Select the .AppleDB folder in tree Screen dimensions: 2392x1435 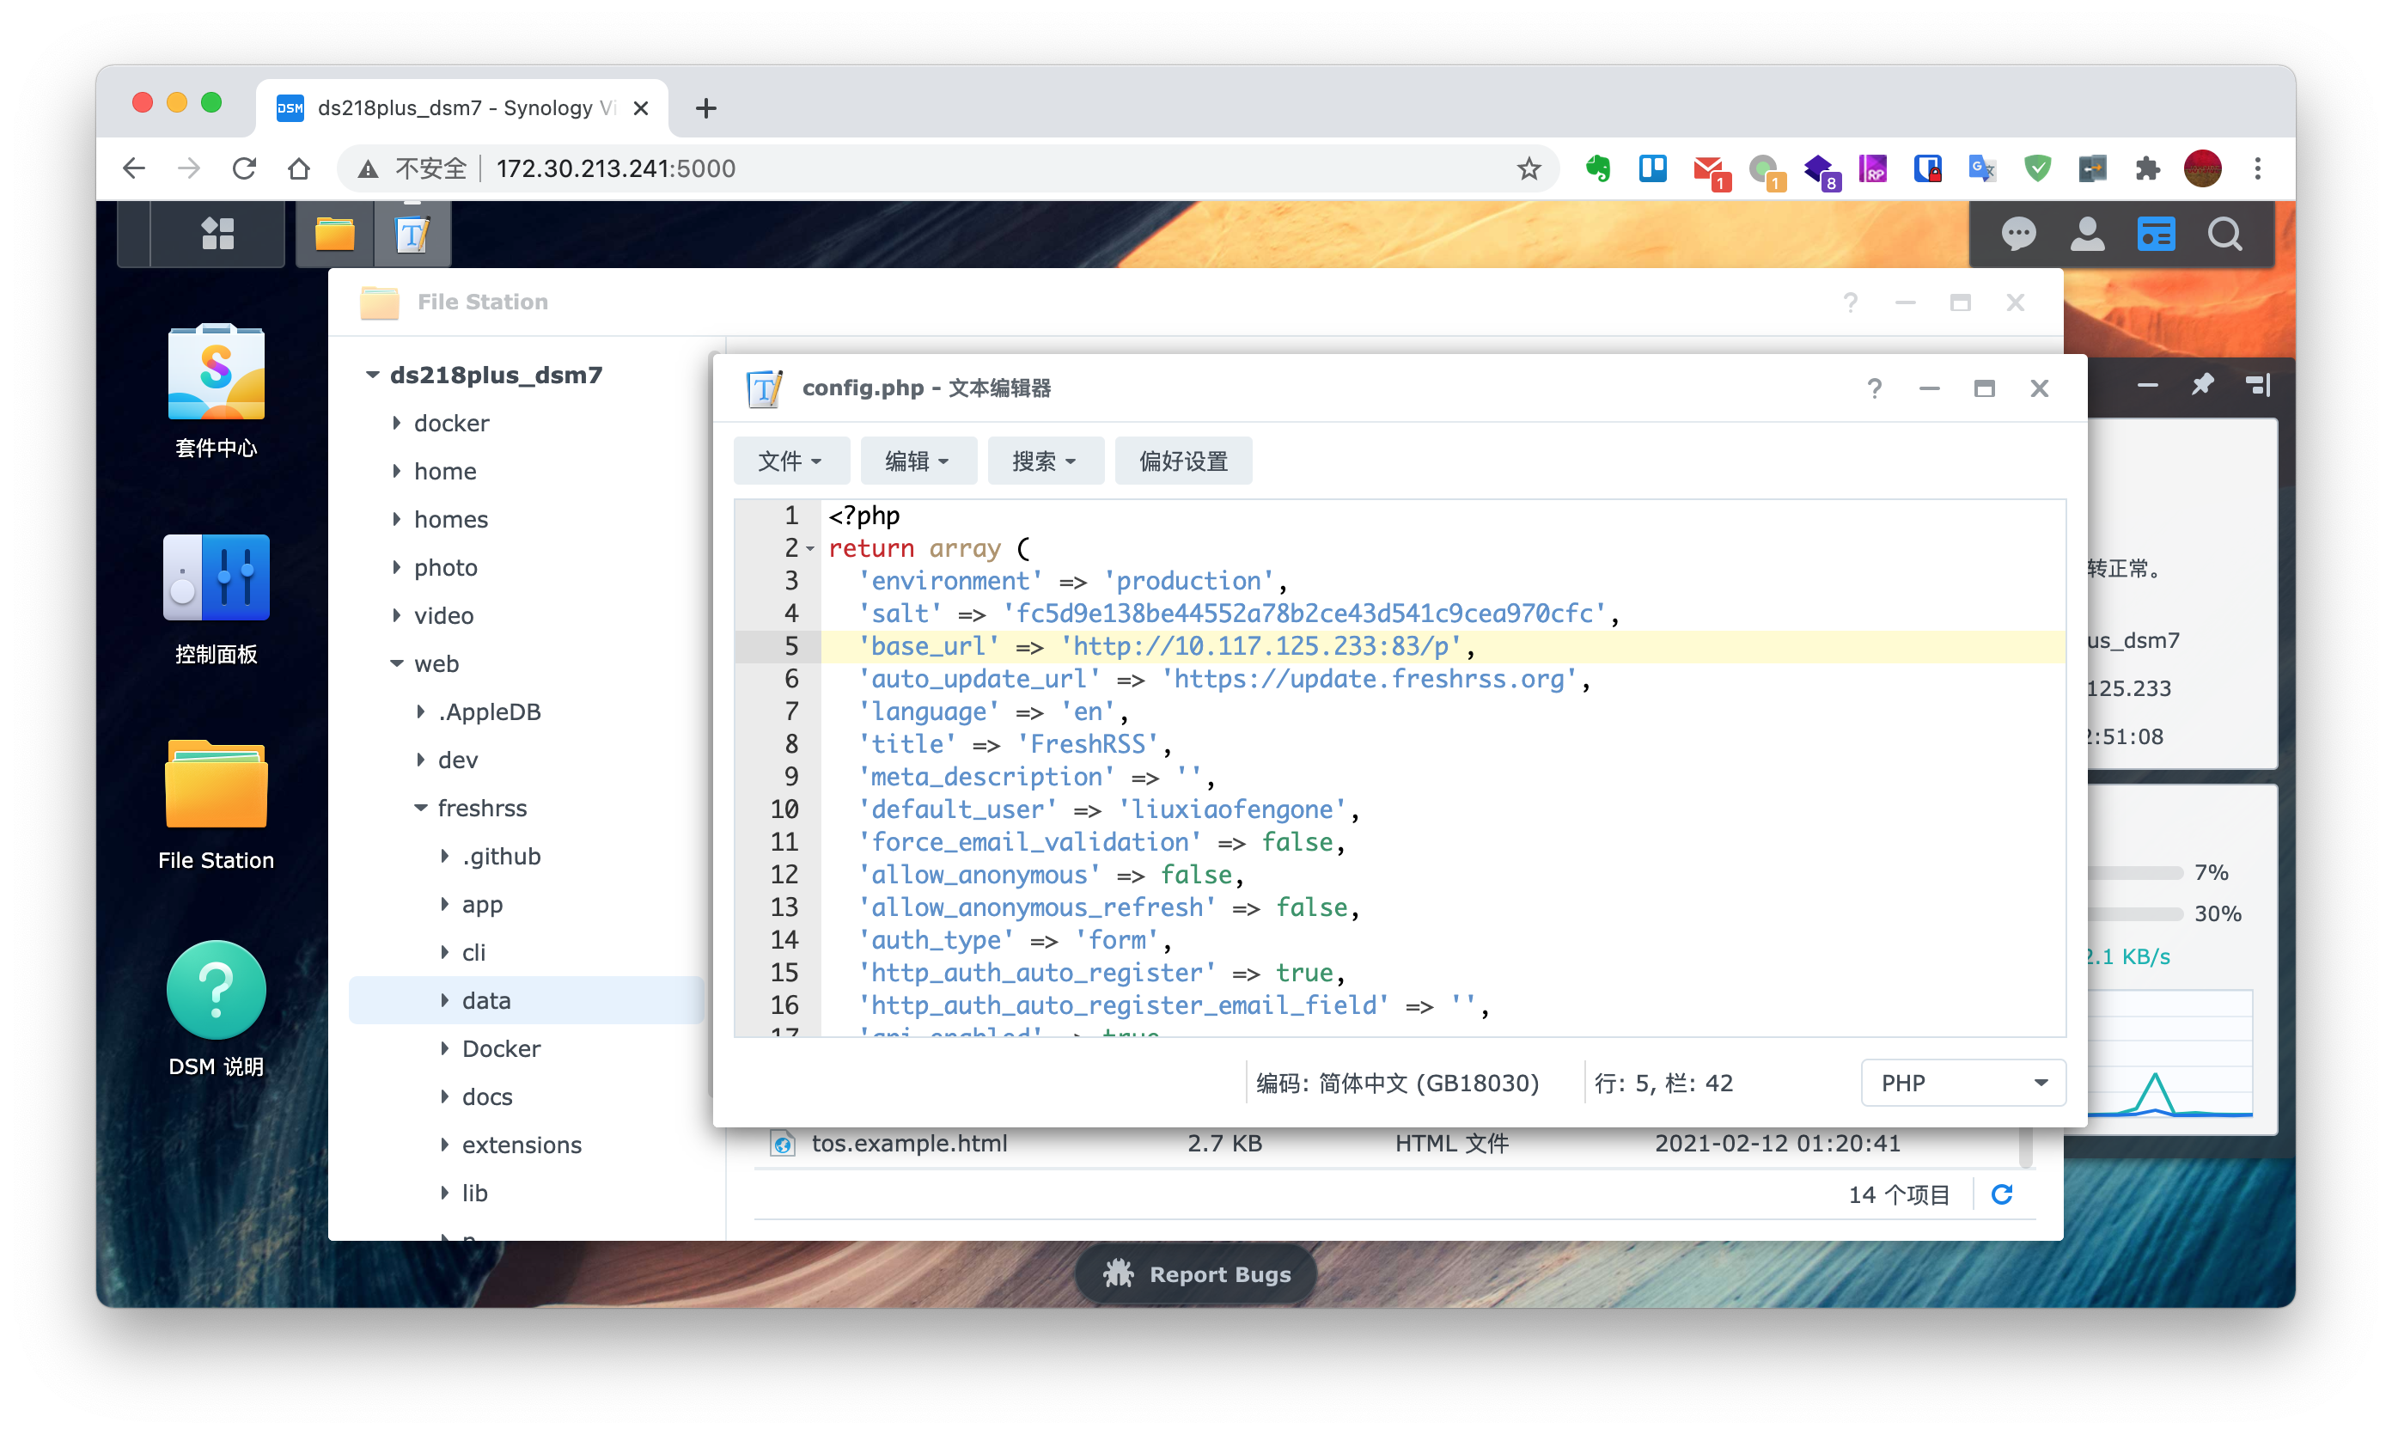point(489,711)
